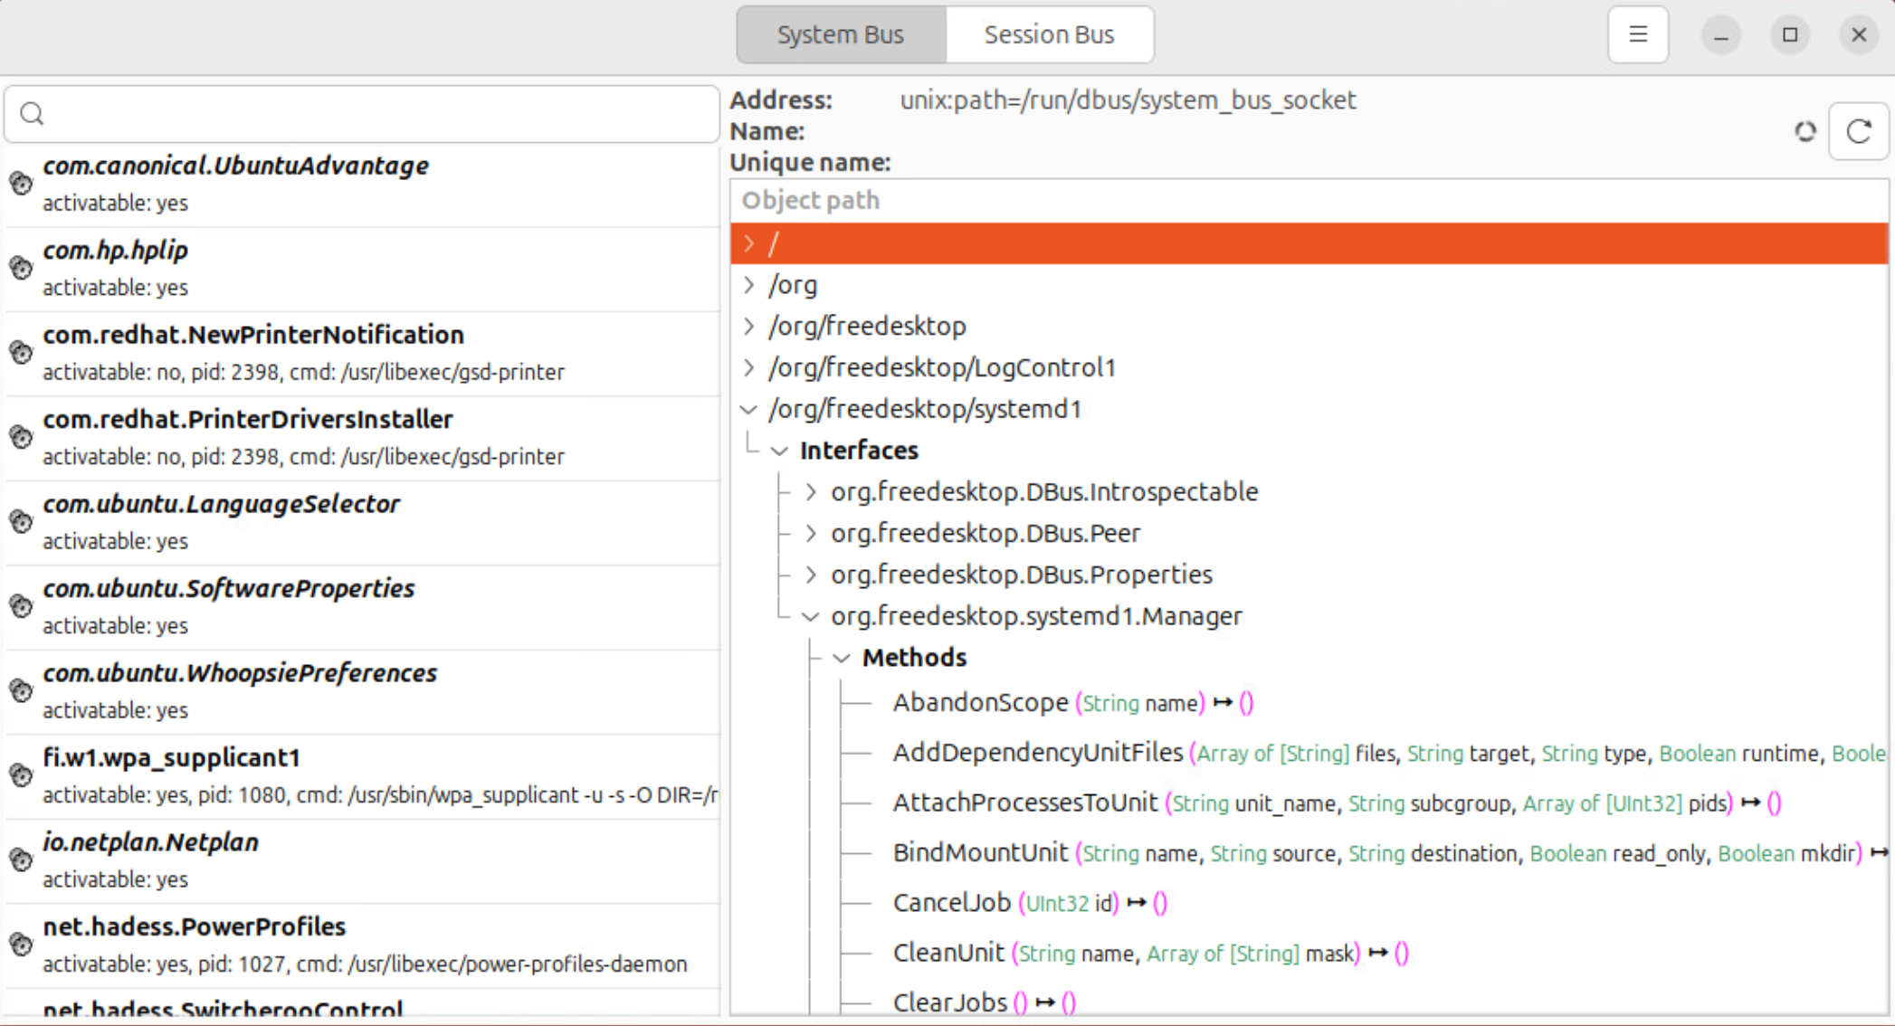Screen dimensions: 1895x1026
Task: Expand the /org/freedesktop object path
Action: (x=748, y=326)
